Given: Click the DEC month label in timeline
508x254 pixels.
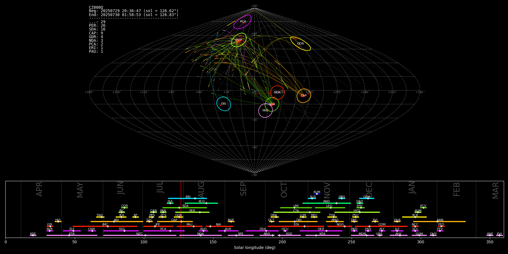Looking at the screenshot, I should (x=369, y=190).
